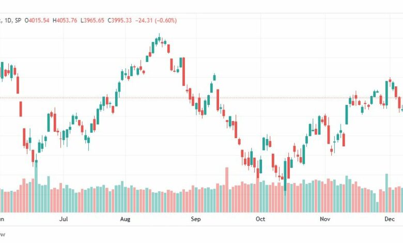The width and height of the screenshot is (403, 243).
Task: Click the Sep label on time axis
Action: tap(195, 219)
